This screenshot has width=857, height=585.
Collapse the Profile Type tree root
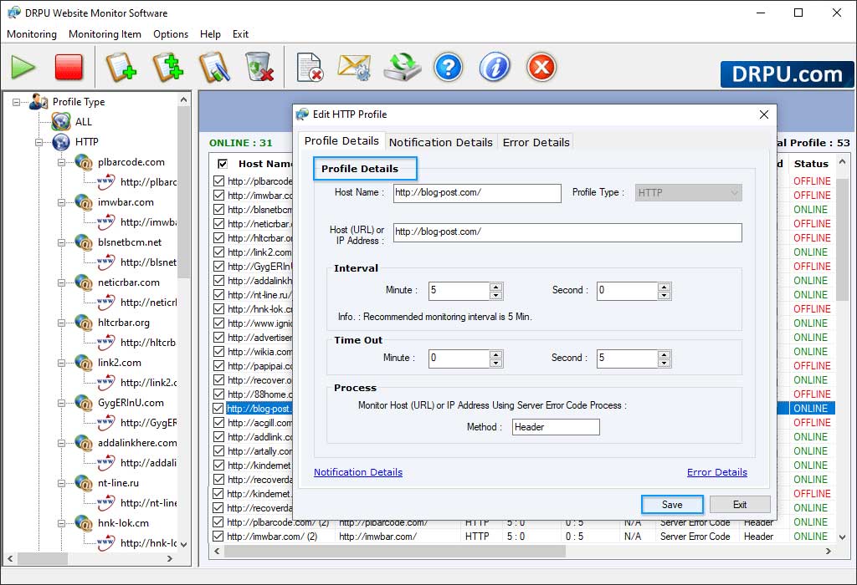[17, 102]
